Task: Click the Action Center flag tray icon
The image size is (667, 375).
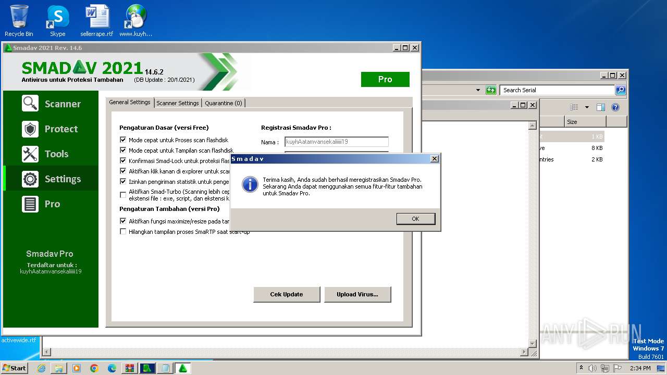Action: click(618, 368)
